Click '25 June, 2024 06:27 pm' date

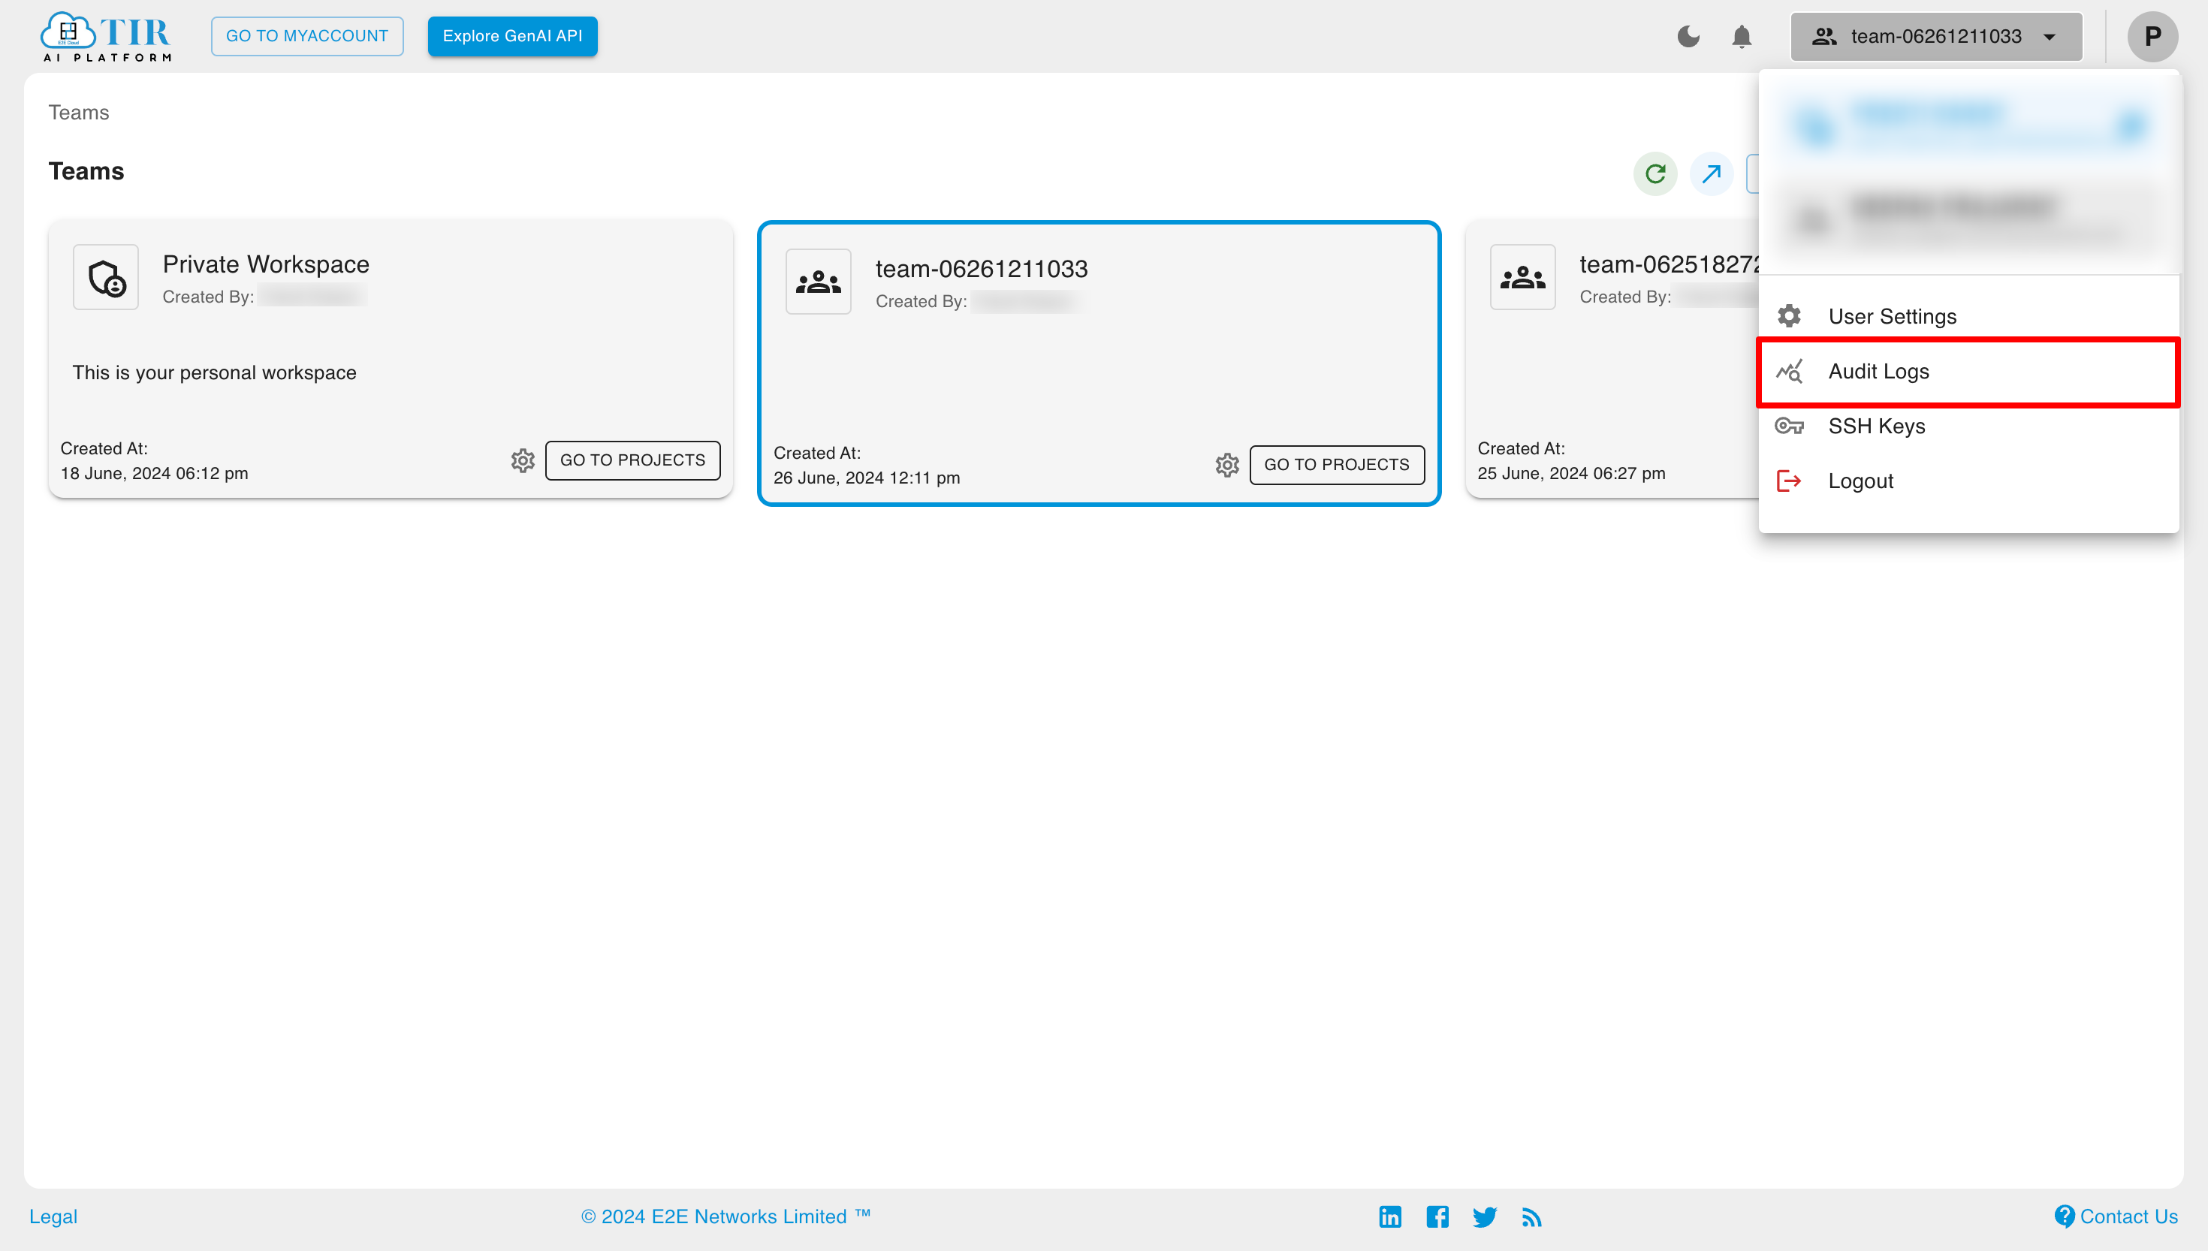pos(1570,473)
